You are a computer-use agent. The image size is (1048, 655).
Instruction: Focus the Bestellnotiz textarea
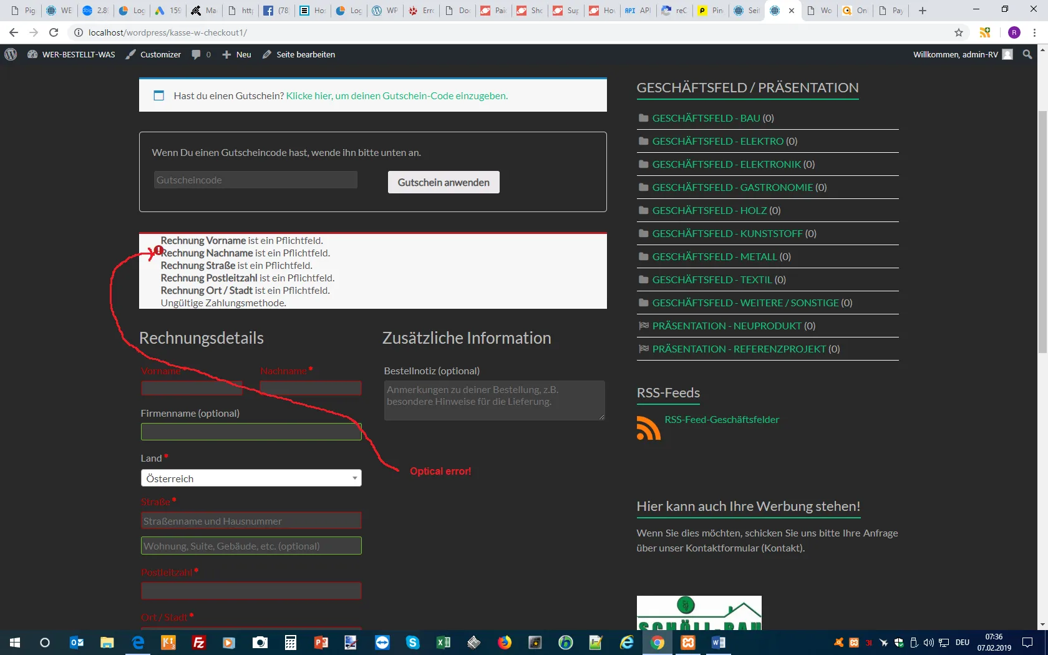(494, 400)
